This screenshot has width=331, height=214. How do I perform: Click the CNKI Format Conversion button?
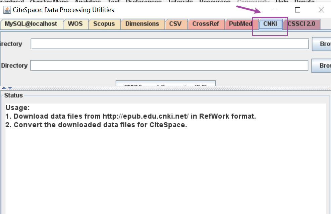click(166, 83)
